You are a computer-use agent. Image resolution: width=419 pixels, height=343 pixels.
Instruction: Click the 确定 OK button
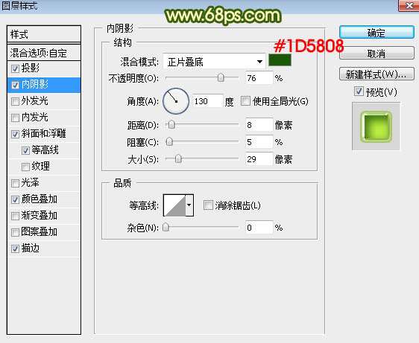(377, 33)
